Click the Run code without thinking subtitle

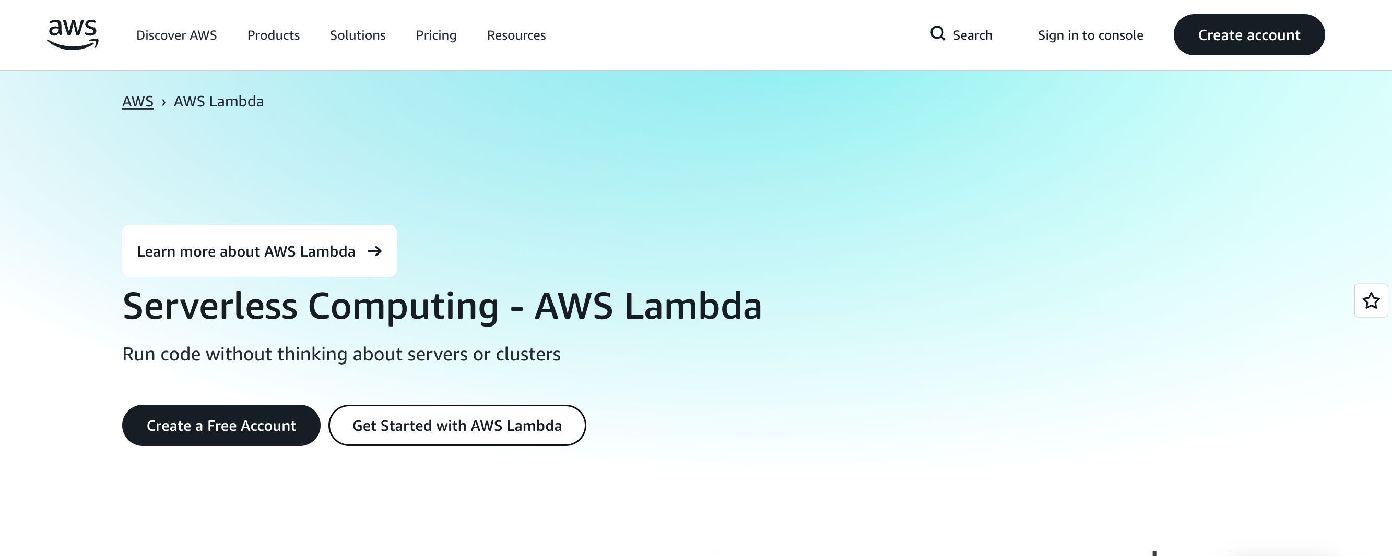(x=341, y=354)
